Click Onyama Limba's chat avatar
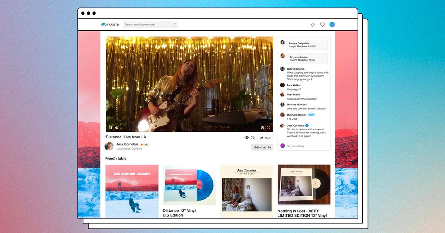The image size is (445, 233). (x=282, y=56)
